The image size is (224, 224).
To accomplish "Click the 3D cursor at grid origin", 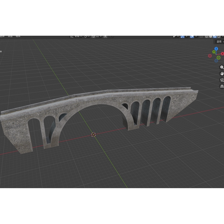I will click(94, 134).
